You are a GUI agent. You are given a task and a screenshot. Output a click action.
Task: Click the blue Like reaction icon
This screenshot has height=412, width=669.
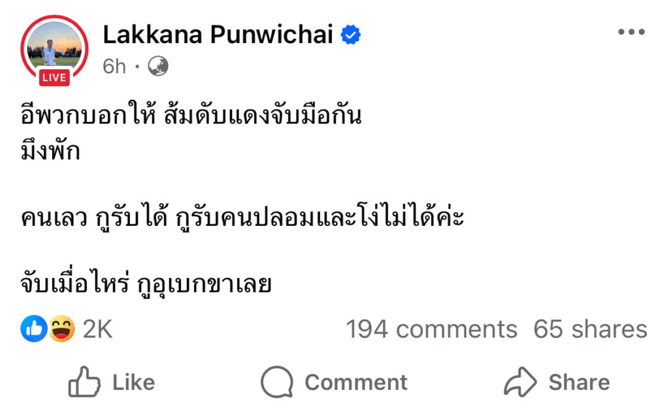(x=34, y=330)
